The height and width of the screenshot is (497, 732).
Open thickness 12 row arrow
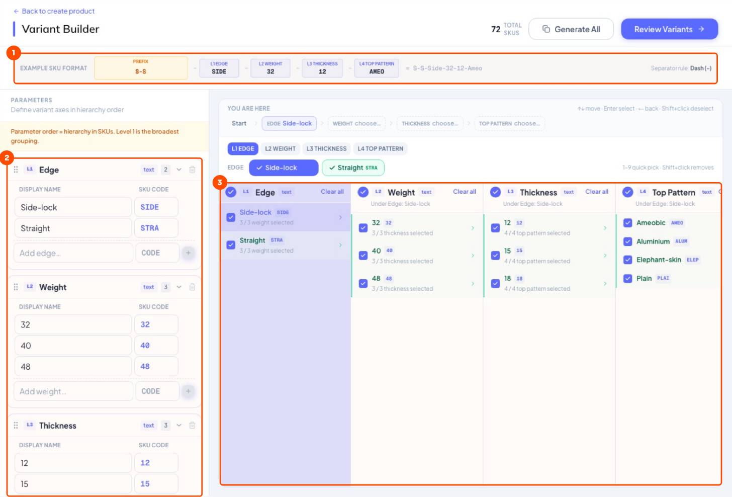point(605,228)
